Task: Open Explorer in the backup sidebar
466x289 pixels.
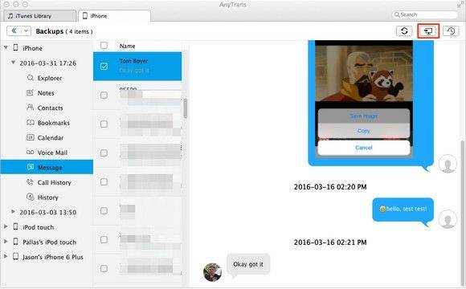Action: 50,78
